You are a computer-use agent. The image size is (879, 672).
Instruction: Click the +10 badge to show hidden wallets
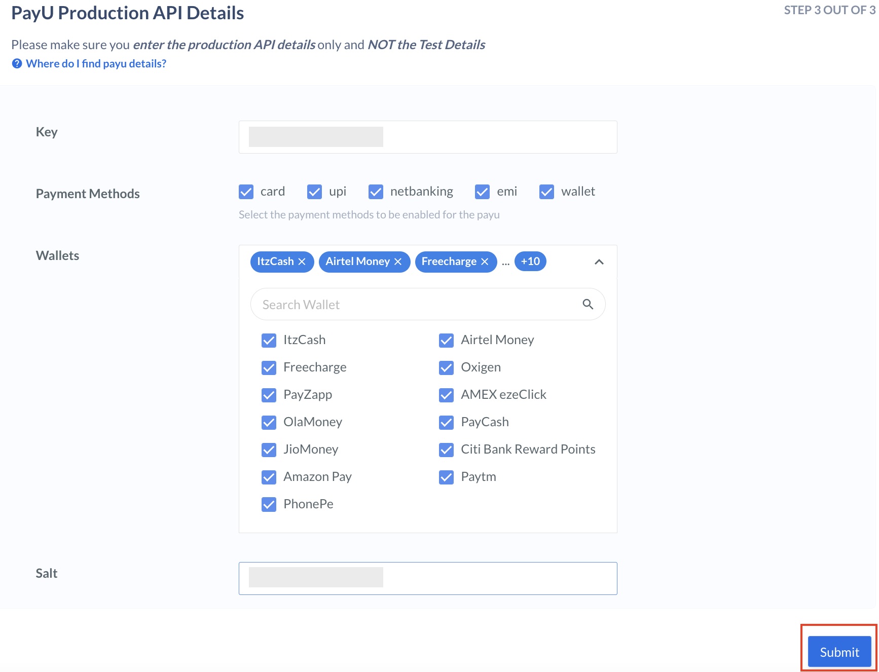(530, 262)
